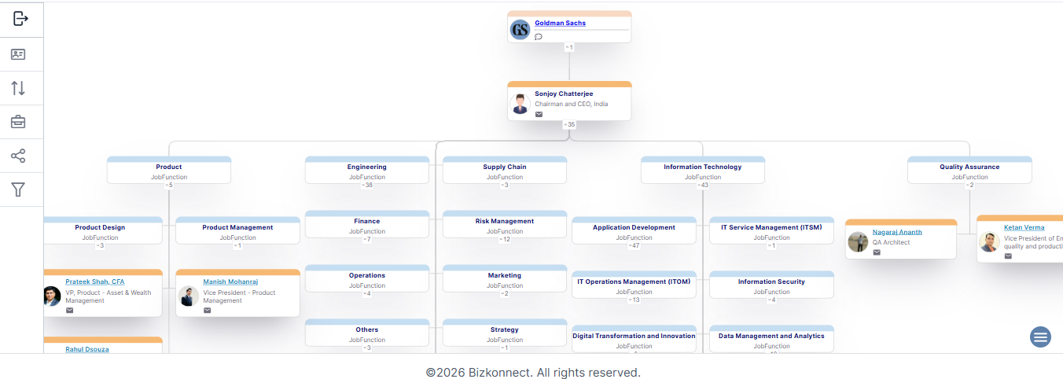
Task: Click 'Vice President - Product Management' text
Action: click(239, 296)
